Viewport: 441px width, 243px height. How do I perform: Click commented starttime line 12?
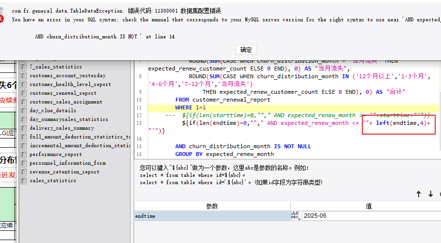click(298, 115)
